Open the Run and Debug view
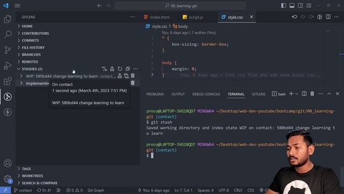This screenshot has width=344, height=194. pos(8,66)
